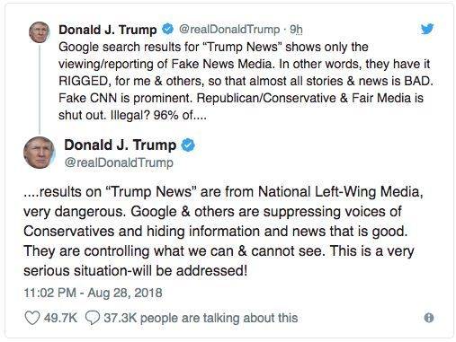Select the bold Donald J. Trump name in the main tweet
Image resolution: width=456 pixels, height=342 pixels.
(x=121, y=145)
